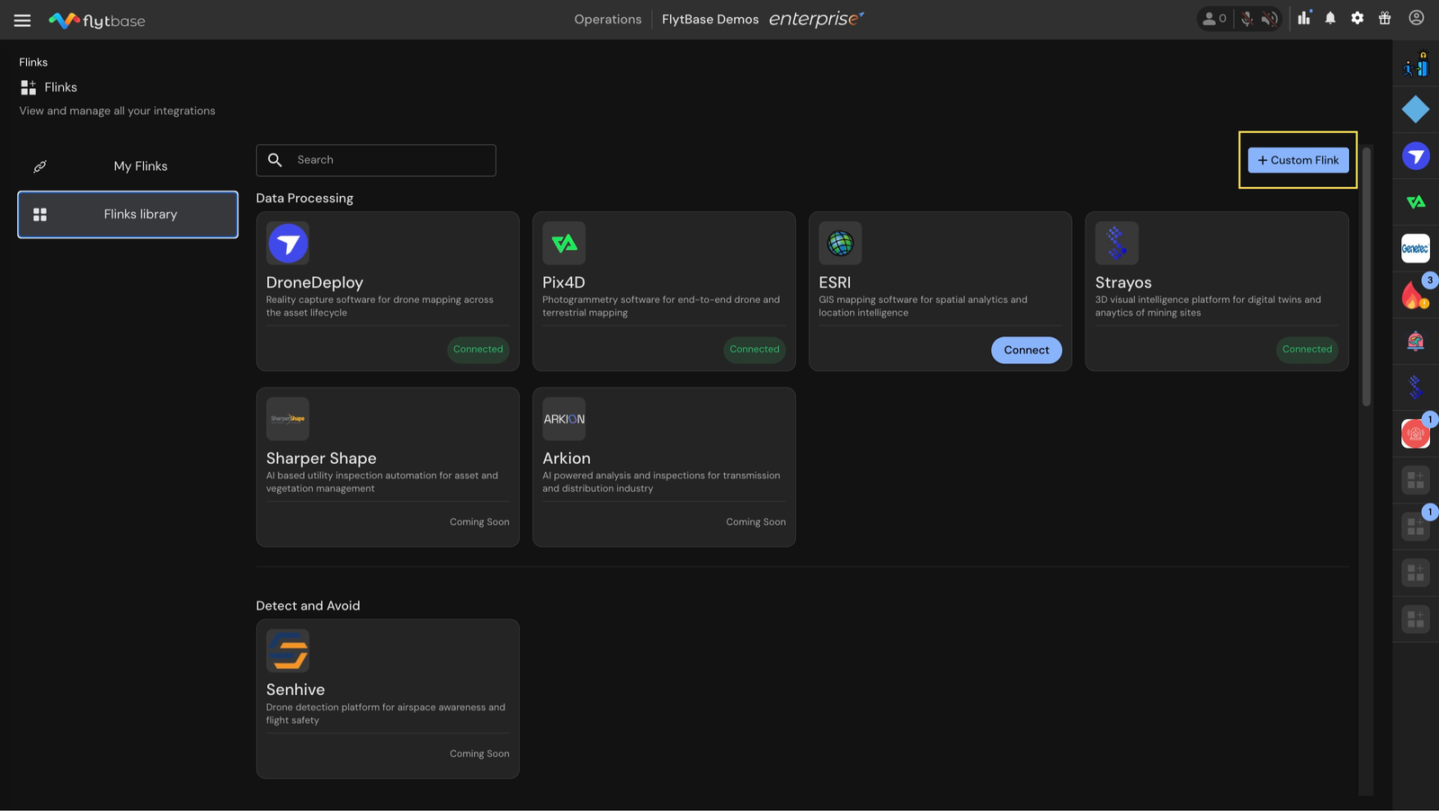Click the Sharper Shape logo
The image size is (1439, 811).
coord(288,419)
